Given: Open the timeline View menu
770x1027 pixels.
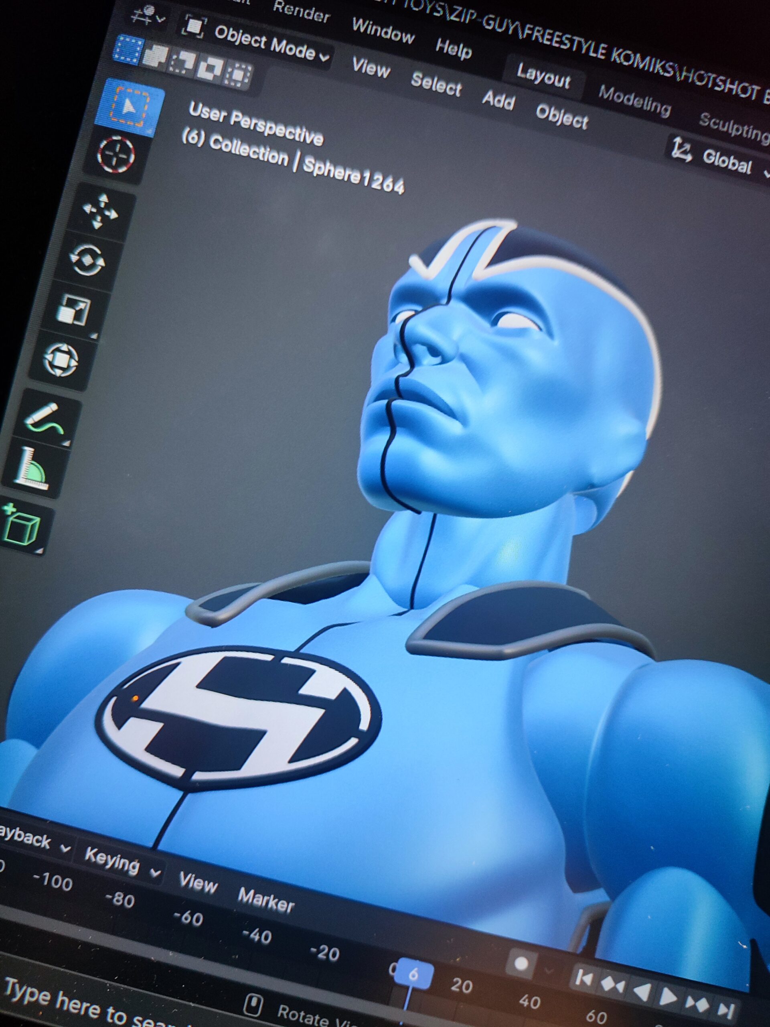Looking at the screenshot, I should [x=198, y=882].
